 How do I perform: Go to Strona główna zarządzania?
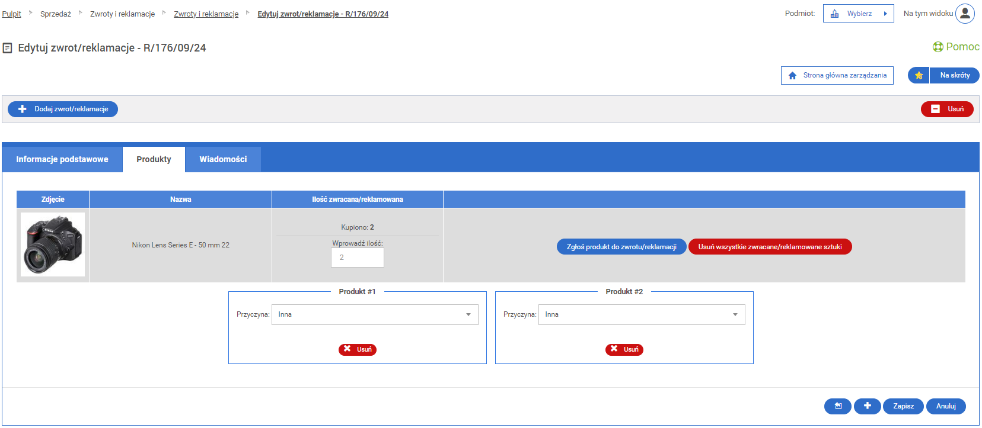pyautogui.click(x=837, y=75)
